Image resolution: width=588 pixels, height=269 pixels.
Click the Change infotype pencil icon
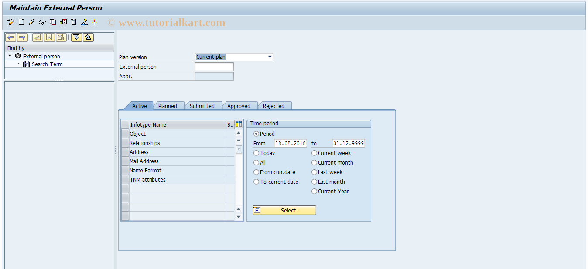pos(31,22)
